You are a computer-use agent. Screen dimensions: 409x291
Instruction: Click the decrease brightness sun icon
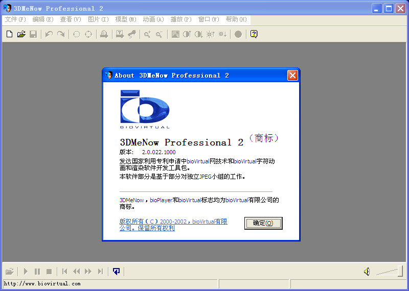[222, 34]
